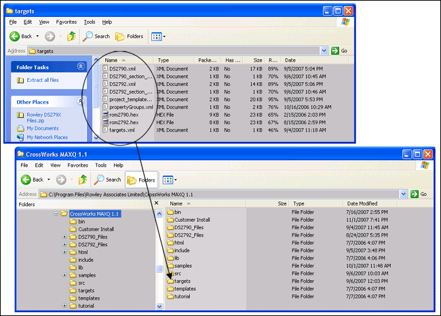This screenshot has height=316, width=441.
Task: Open View menu in CrossWorks window
Action: (56, 165)
